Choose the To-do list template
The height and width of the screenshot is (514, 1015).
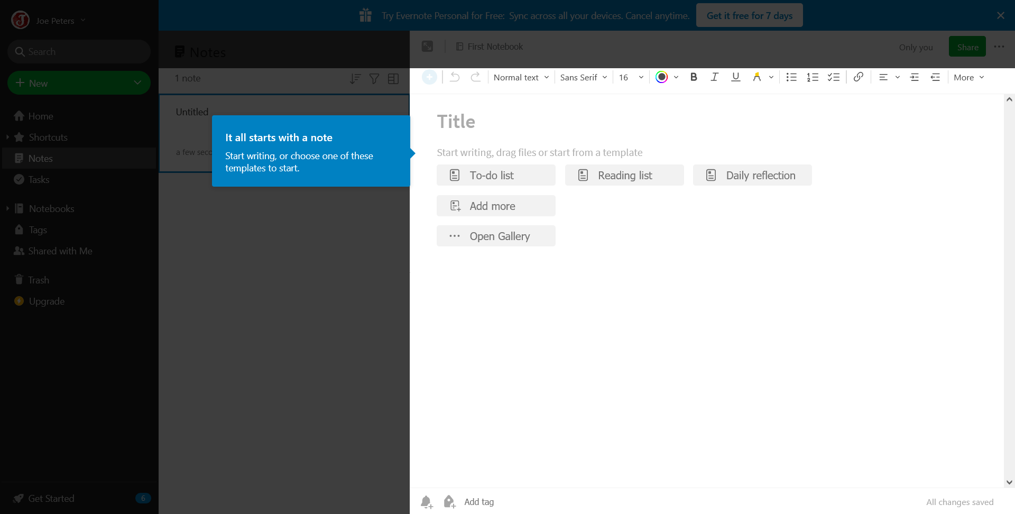click(496, 176)
